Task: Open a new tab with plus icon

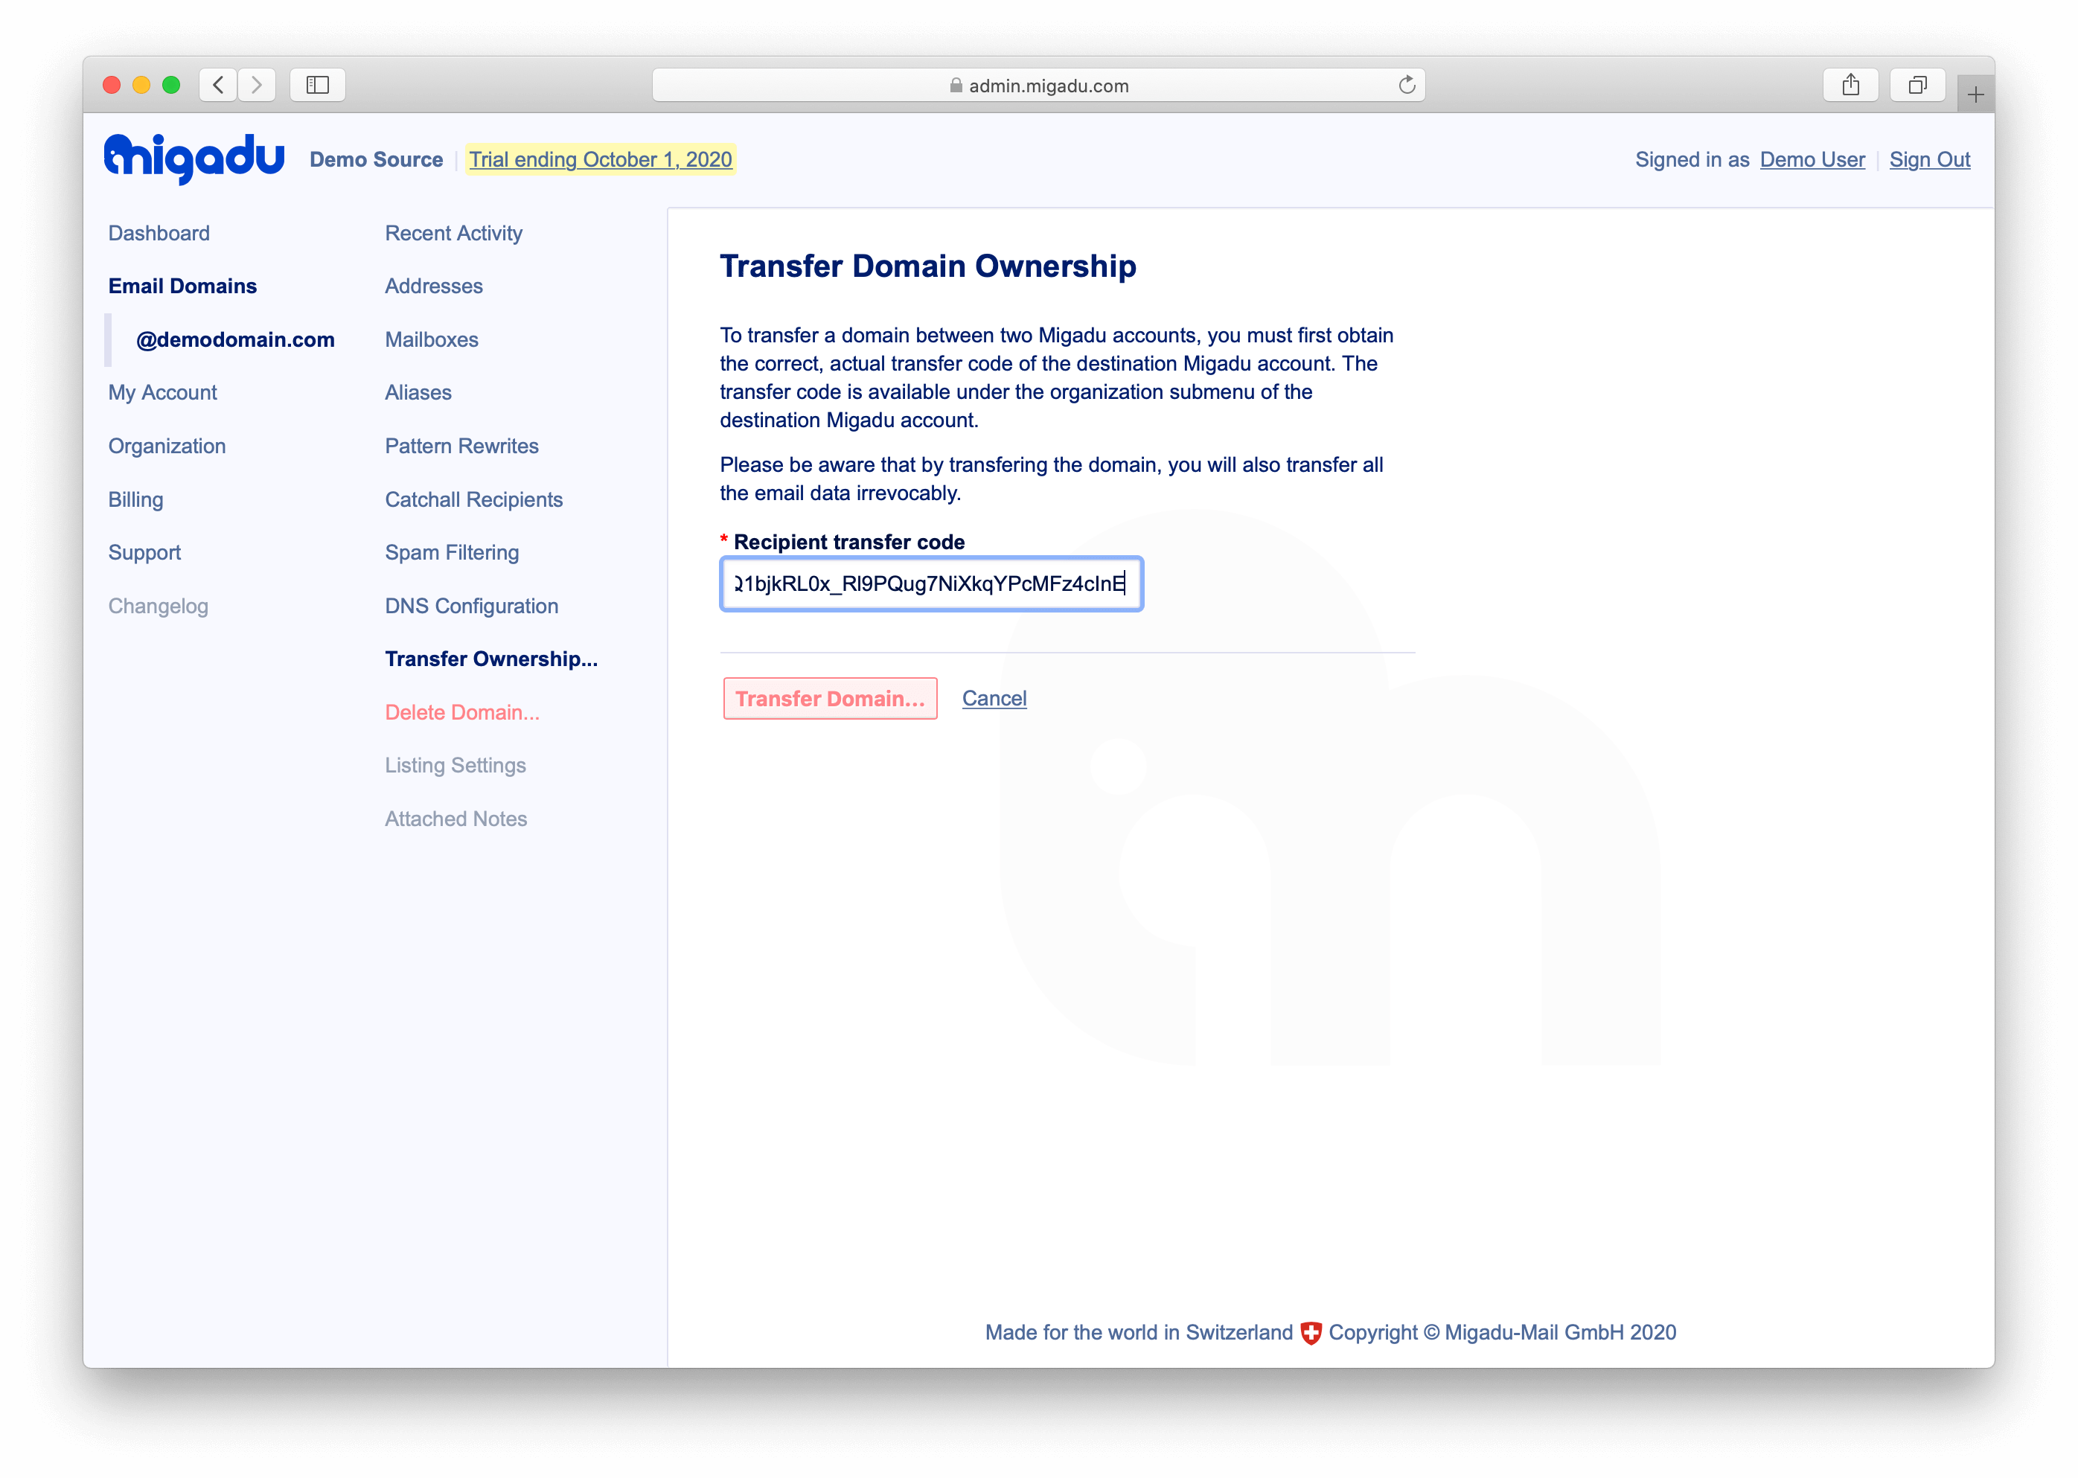Action: pyautogui.click(x=1975, y=95)
